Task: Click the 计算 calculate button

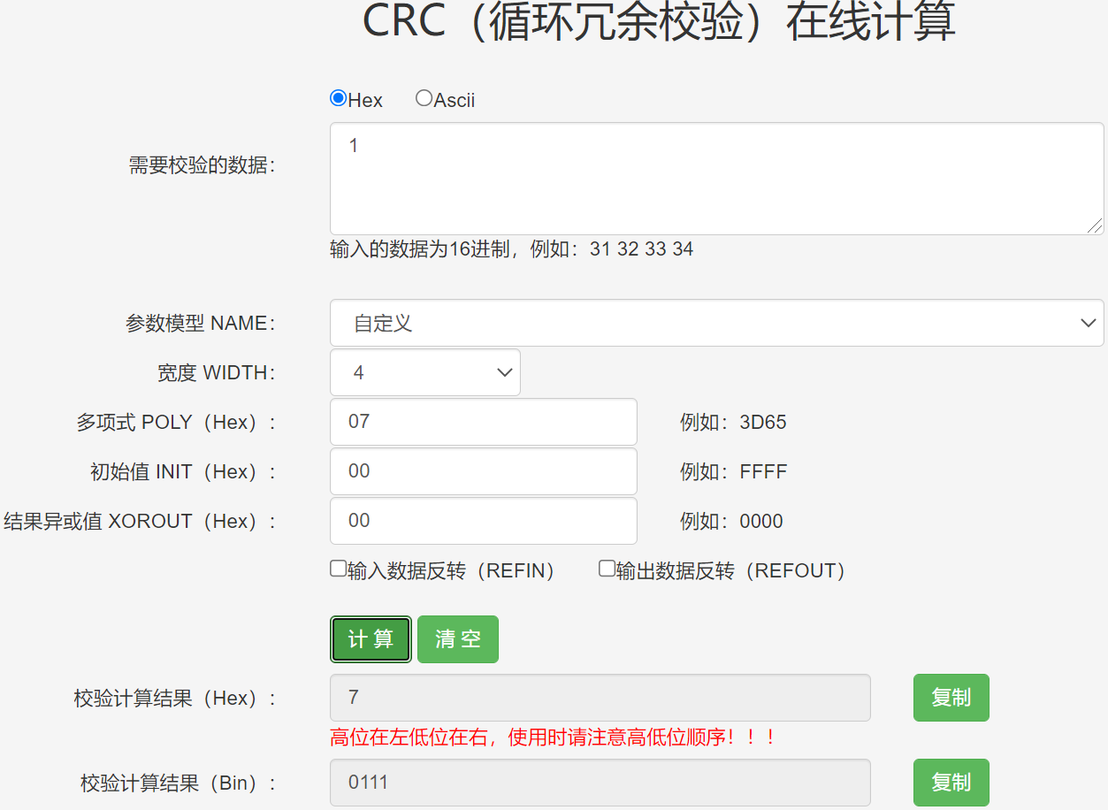Action: (x=371, y=639)
